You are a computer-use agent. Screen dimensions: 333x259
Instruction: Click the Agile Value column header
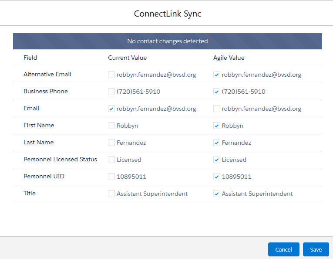[x=229, y=58]
